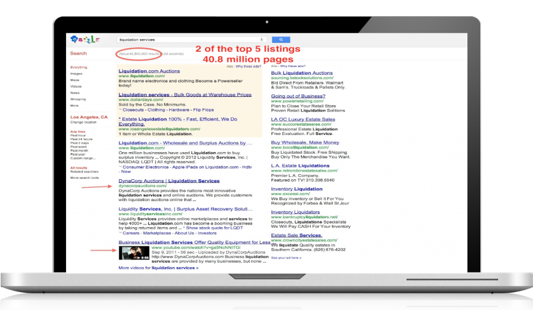Click the blue search magnifier button
Image resolution: width=533 pixels, height=310 pixels.
click(281, 40)
